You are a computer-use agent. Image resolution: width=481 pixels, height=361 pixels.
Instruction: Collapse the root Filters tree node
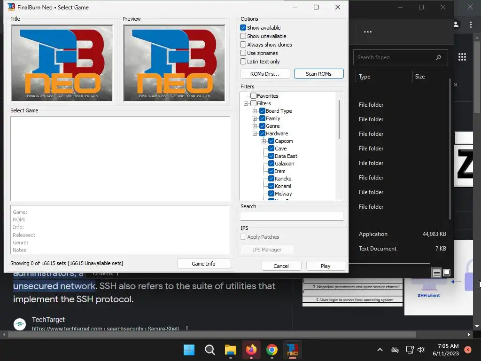pyautogui.click(x=246, y=103)
